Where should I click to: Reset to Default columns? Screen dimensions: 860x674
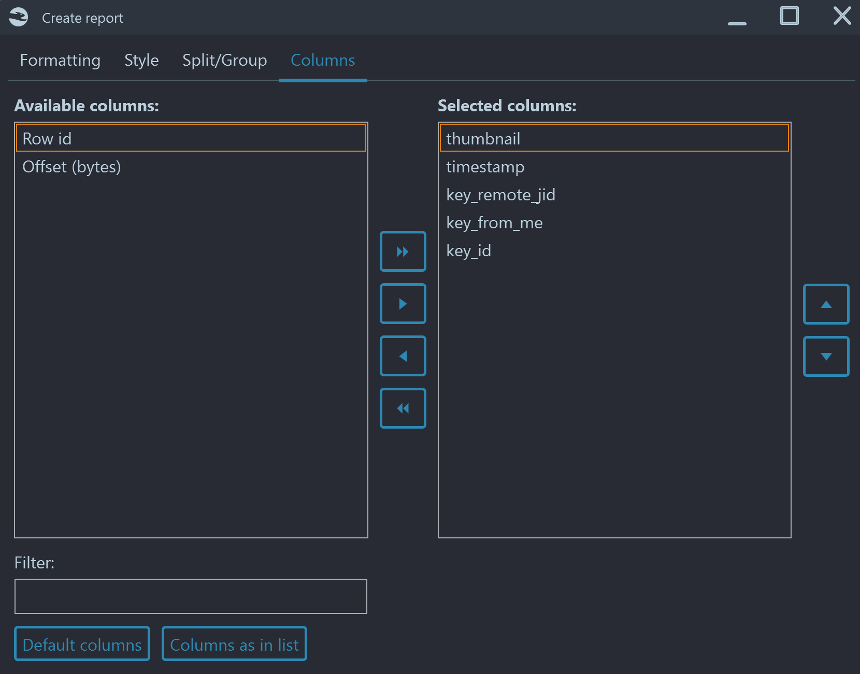(x=82, y=644)
